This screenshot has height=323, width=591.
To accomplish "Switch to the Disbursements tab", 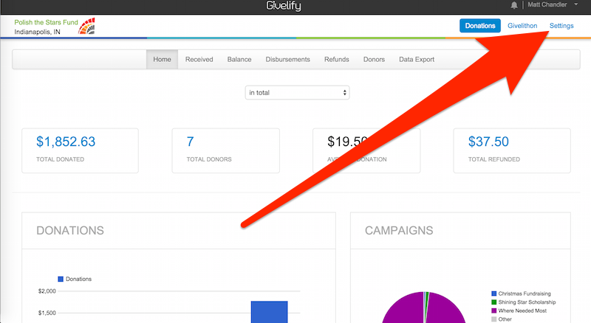I will pyautogui.click(x=287, y=60).
